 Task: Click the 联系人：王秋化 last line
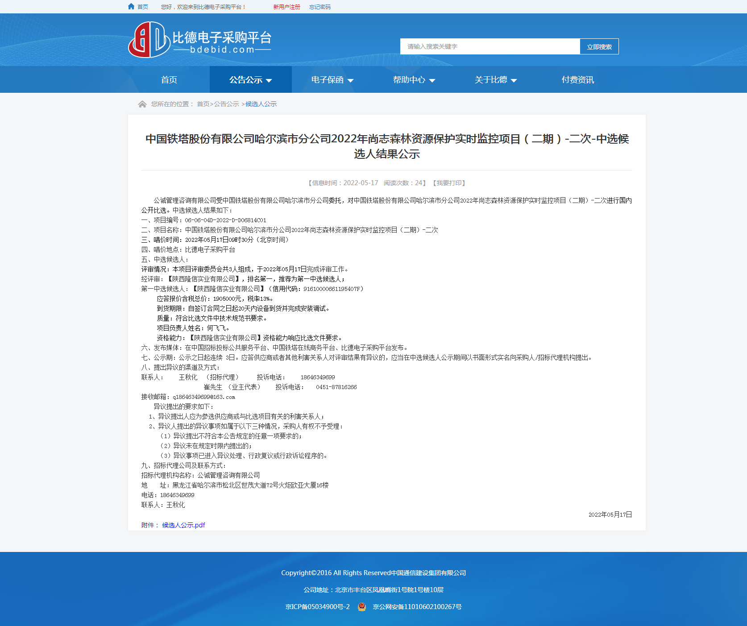[163, 505]
